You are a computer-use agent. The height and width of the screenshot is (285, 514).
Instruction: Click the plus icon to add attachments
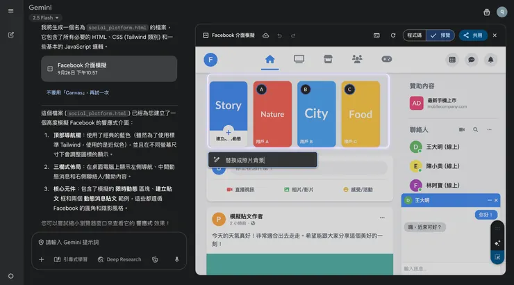41,259
